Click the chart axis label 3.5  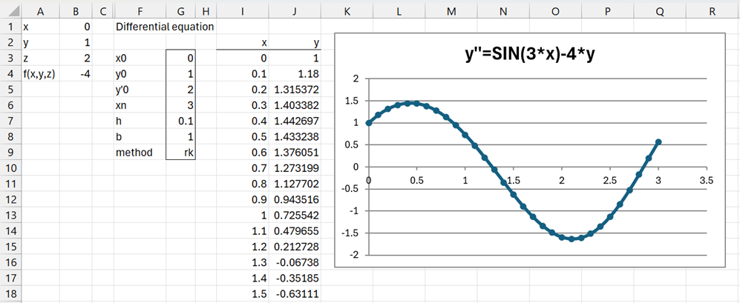click(x=707, y=181)
